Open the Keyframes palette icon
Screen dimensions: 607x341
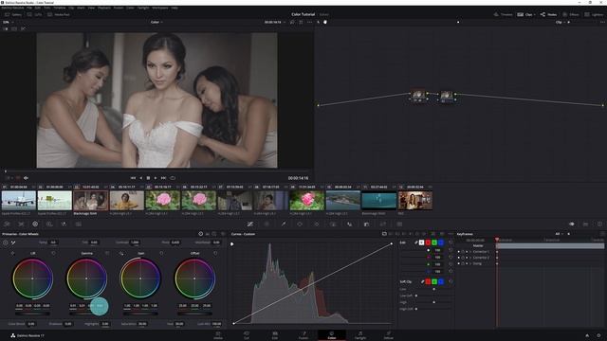572,224
